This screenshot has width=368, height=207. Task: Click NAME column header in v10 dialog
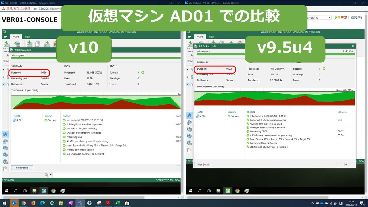click(17, 116)
